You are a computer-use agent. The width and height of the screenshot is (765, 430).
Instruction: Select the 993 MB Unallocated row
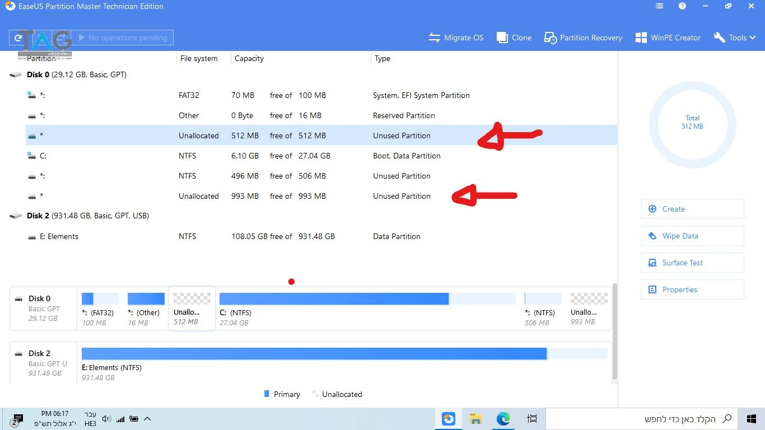pyautogui.click(x=321, y=196)
